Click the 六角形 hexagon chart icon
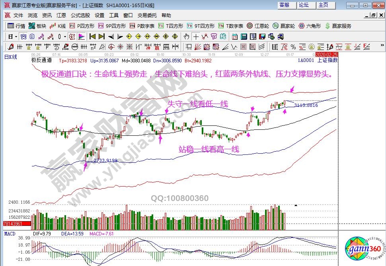The width and height of the screenshot is (386, 266). (x=311, y=26)
